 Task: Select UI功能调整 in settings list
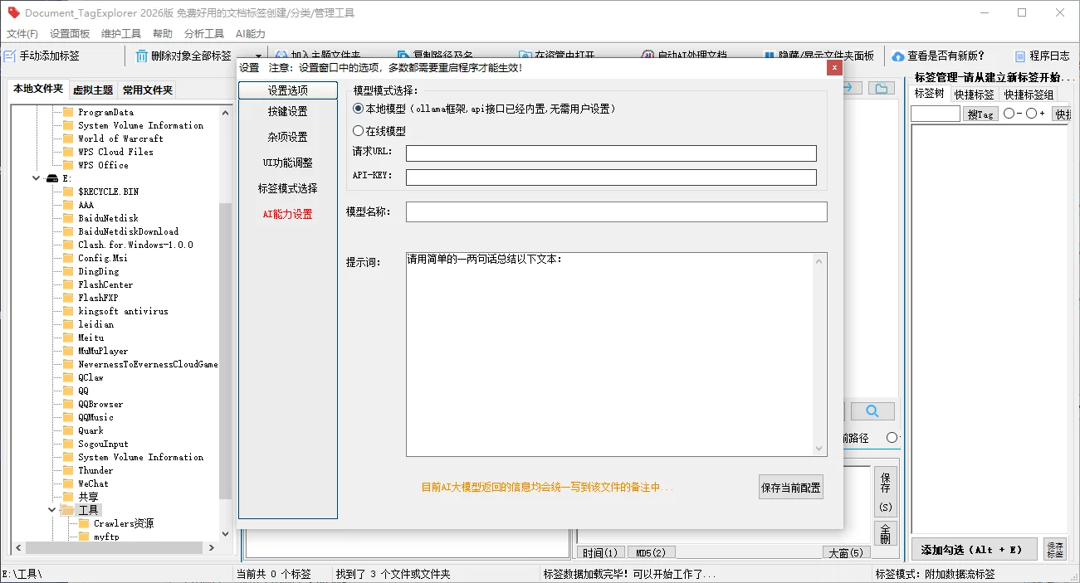tap(287, 163)
